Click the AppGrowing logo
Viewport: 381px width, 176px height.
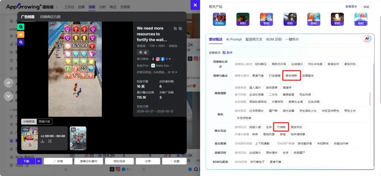(30, 7)
